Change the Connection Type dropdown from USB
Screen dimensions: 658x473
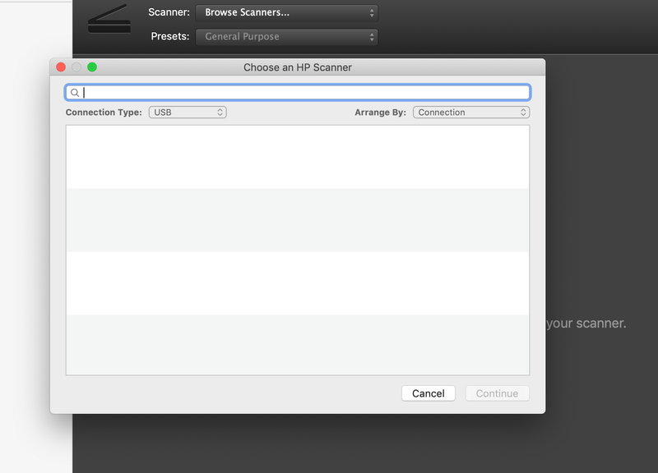click(188, 113)
